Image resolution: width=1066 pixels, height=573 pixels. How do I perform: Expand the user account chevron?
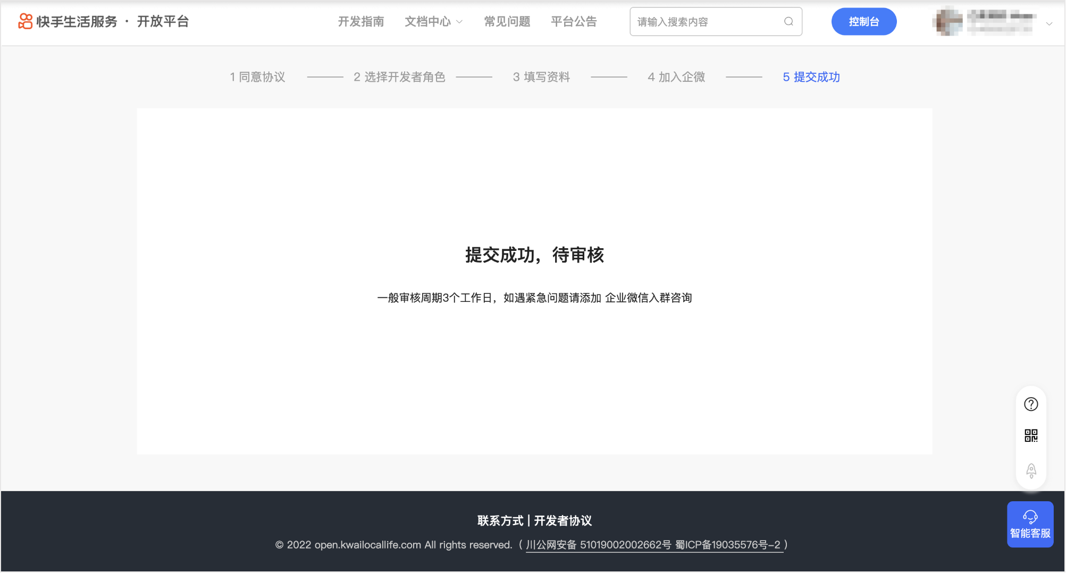click(1049, 23)
